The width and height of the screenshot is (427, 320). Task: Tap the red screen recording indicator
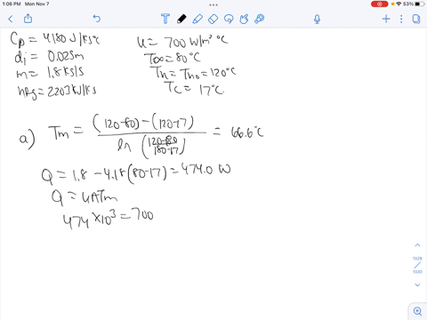point(379,4)
